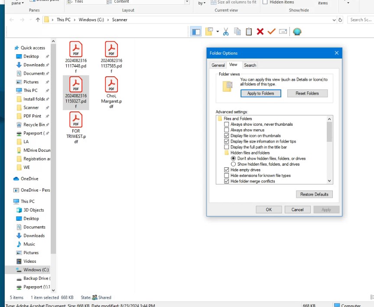
Task: Click the Back navigation arrow
Action: tap(11, 20)
